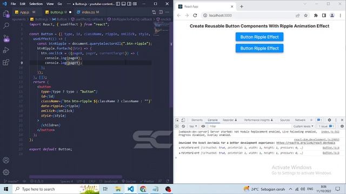Open the Run and Debug view

[x=6, y=50]
